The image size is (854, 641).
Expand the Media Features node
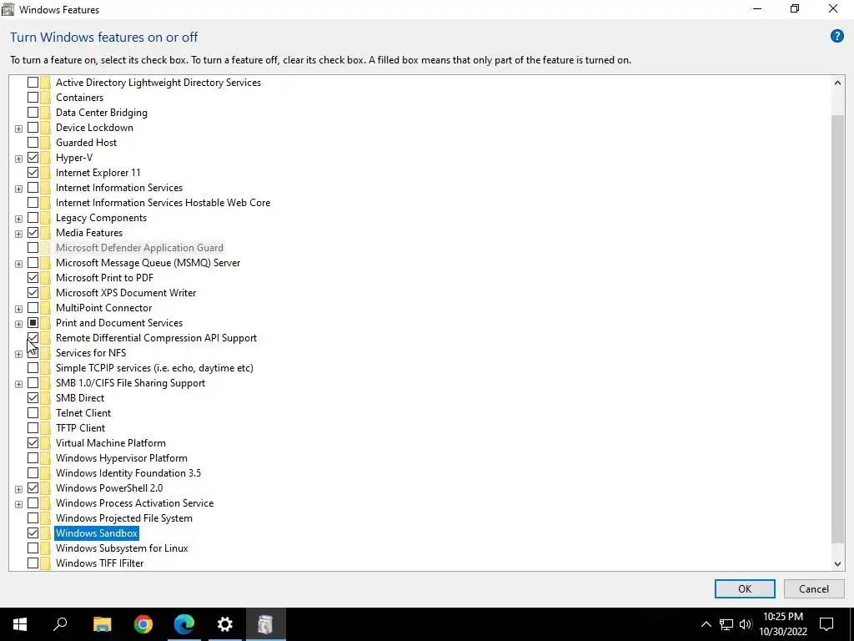click(x=18, y=234)
